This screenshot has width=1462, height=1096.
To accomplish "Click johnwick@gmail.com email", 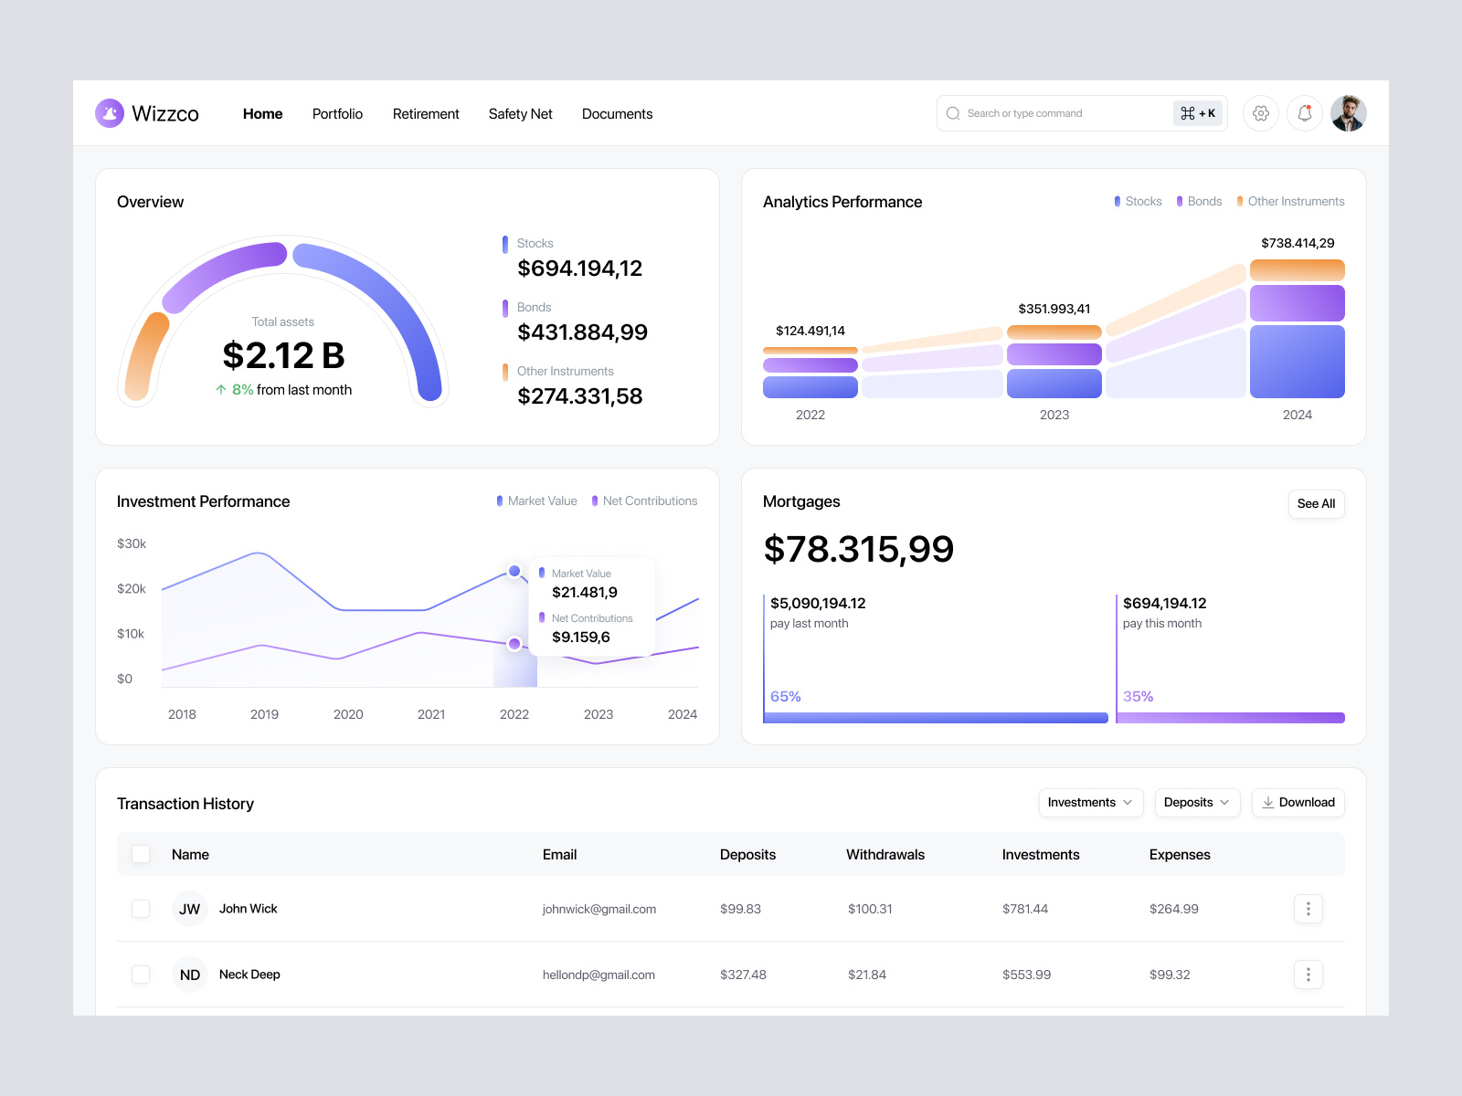I will (x=599, y=909).
